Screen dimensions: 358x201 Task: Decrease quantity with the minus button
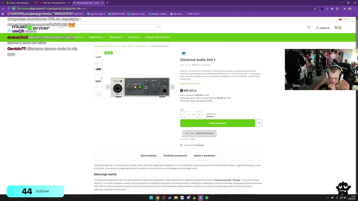(183, 114)
